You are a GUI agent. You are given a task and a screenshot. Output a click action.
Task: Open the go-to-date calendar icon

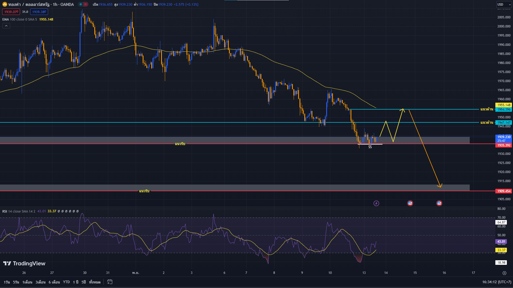click(x=110, y=282)
